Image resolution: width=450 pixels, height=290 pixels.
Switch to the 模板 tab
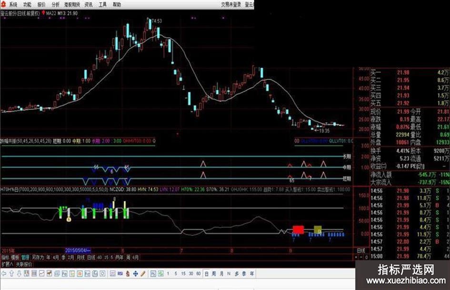(15, 257)
